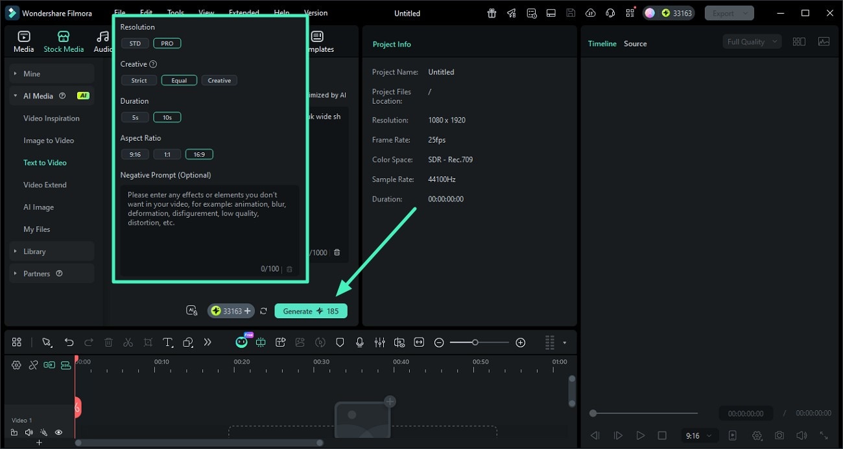Expand the Library section in the sidebar
This screenshot has height=449, width=843.
click(34, 251)
